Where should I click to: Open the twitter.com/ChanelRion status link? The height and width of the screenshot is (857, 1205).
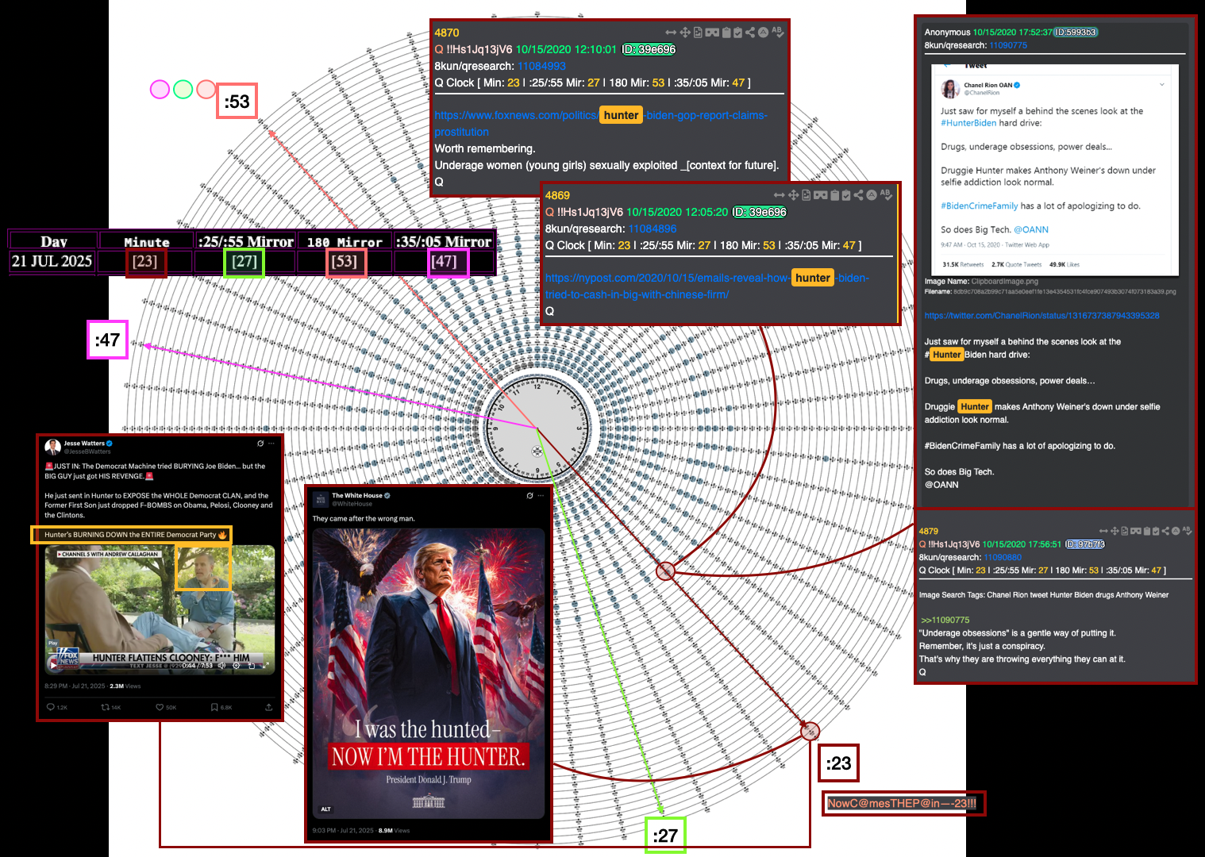[1041, 315]
